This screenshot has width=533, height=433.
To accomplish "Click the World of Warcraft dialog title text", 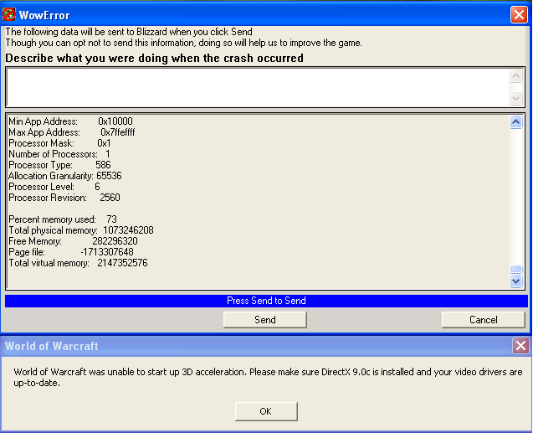I will click(51, 346).
